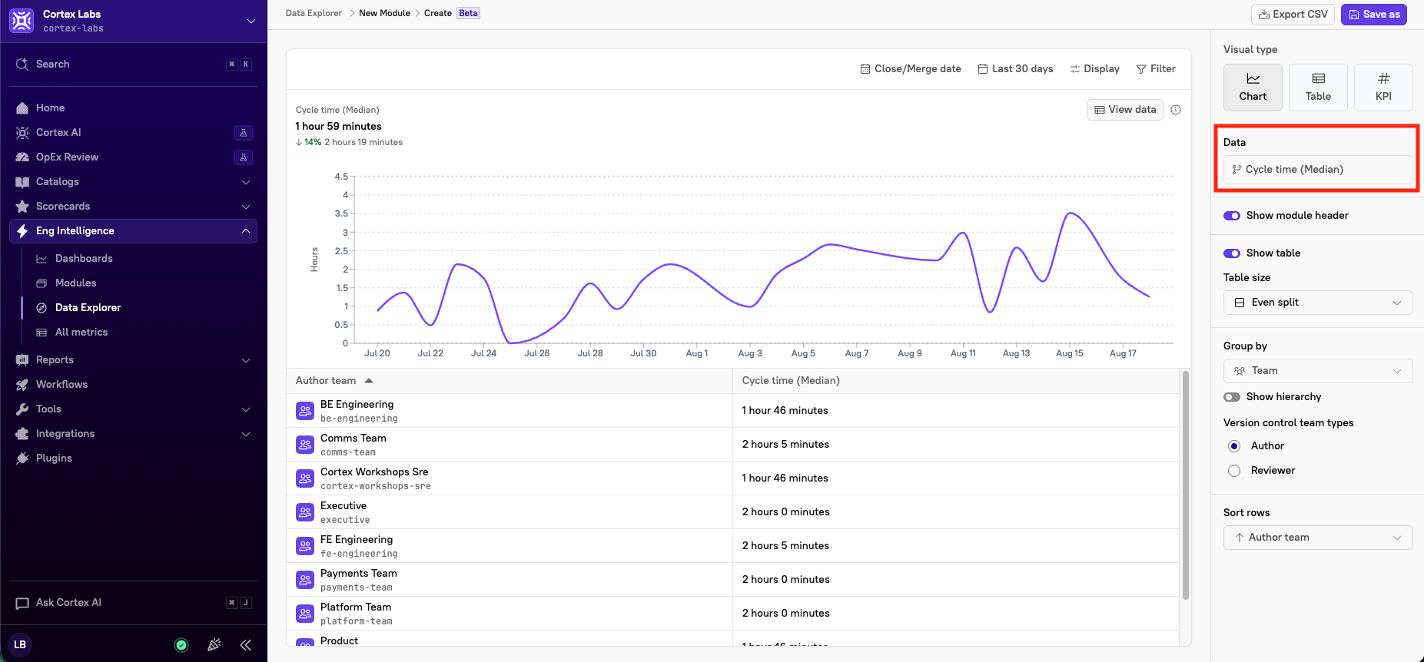The image size is (1424, 662).
Task: Collapse the Eng Intelligence section
Action: point(246,231)
